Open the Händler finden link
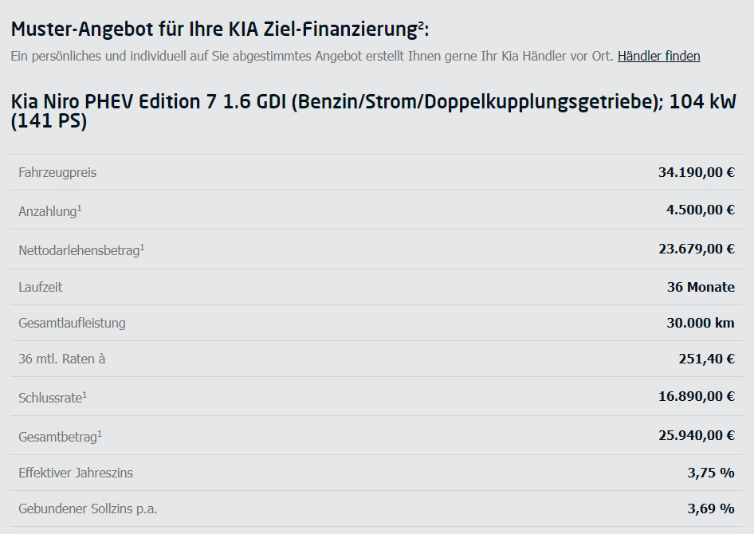Image resolution: width=754 pixels, height=534 pixels. pyautogui.click(x=659, y=57)
